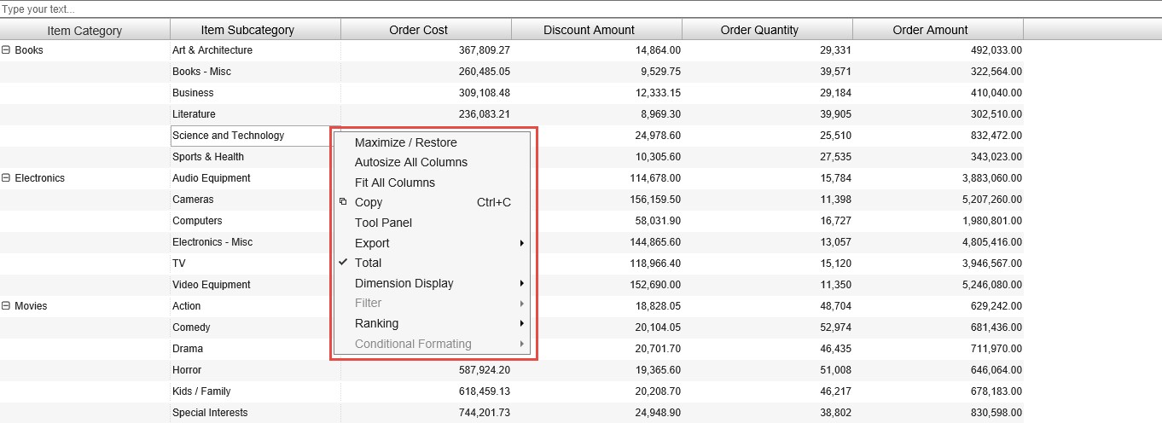The height and width of the screenshot is (423, 1162).
Task: Click the Order Quantity column header
Action: [759, 30]
